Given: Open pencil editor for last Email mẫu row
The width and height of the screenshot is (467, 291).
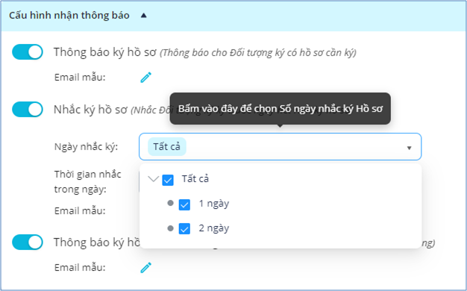Looking at the screenshot, I should click(x=145, y=267).
